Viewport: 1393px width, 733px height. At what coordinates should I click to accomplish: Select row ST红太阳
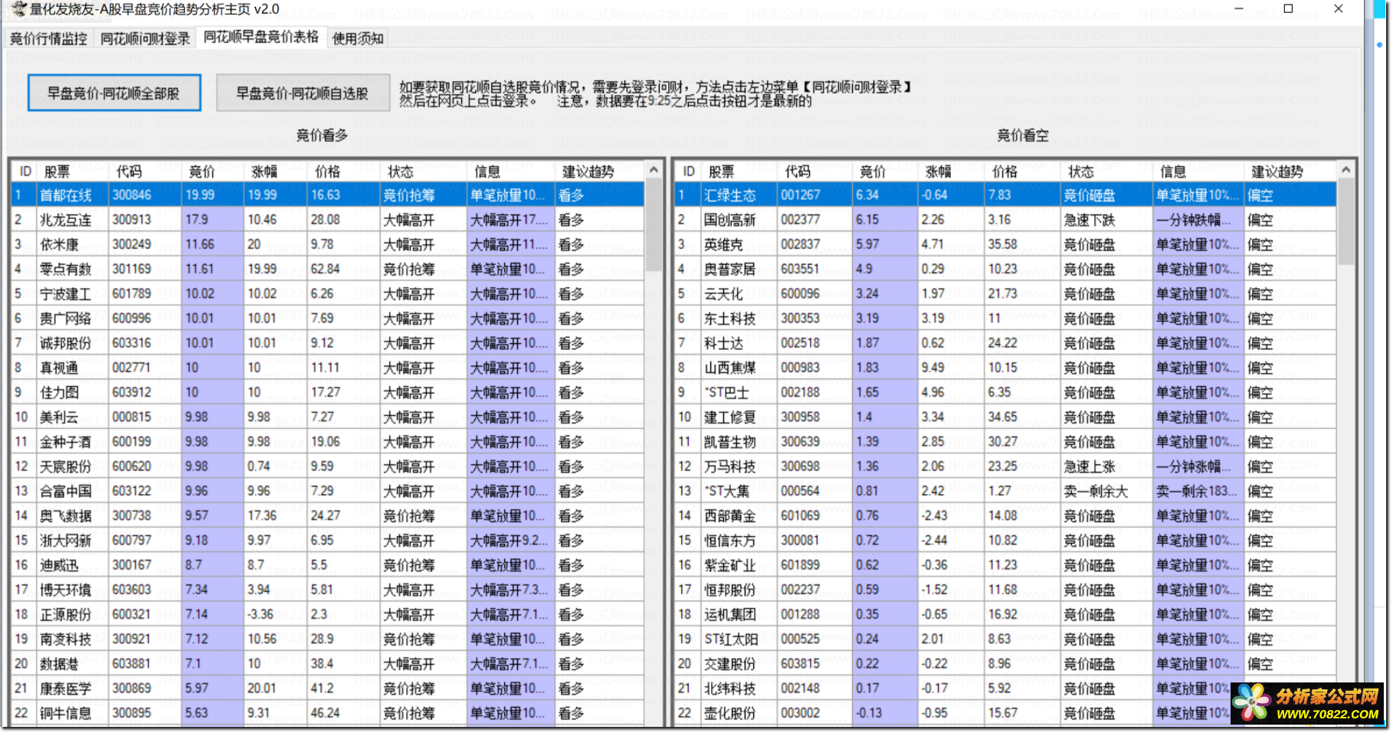coord(1005,639)
